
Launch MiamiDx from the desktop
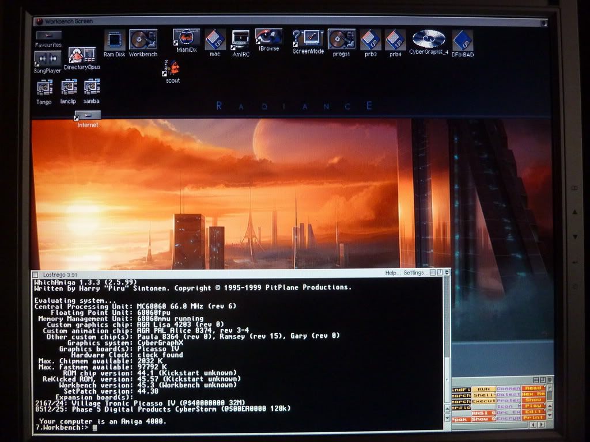(x=187, y=38)
